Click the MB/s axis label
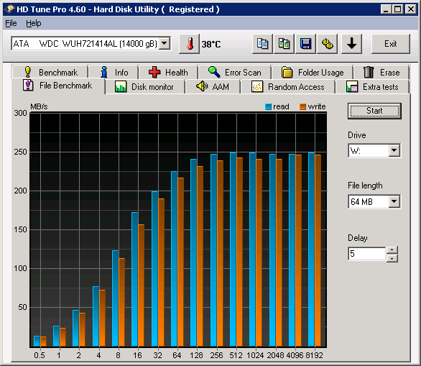This screenshot has height=366, width=421. click(39, 106)
